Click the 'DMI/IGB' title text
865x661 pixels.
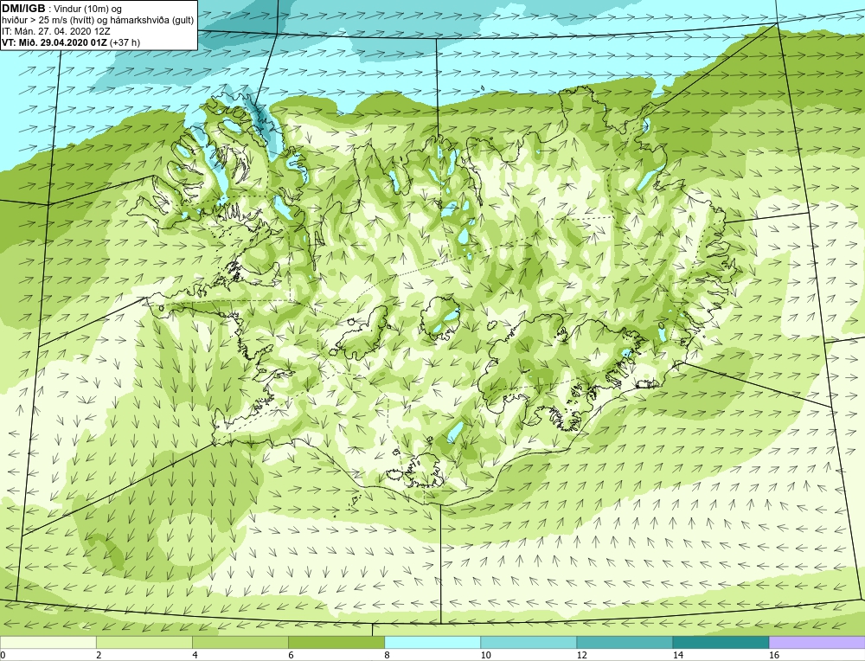(x=23, y=9)
